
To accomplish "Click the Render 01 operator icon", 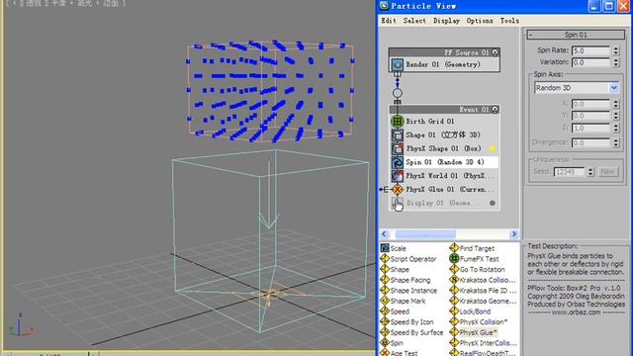I will pos(398,64).
